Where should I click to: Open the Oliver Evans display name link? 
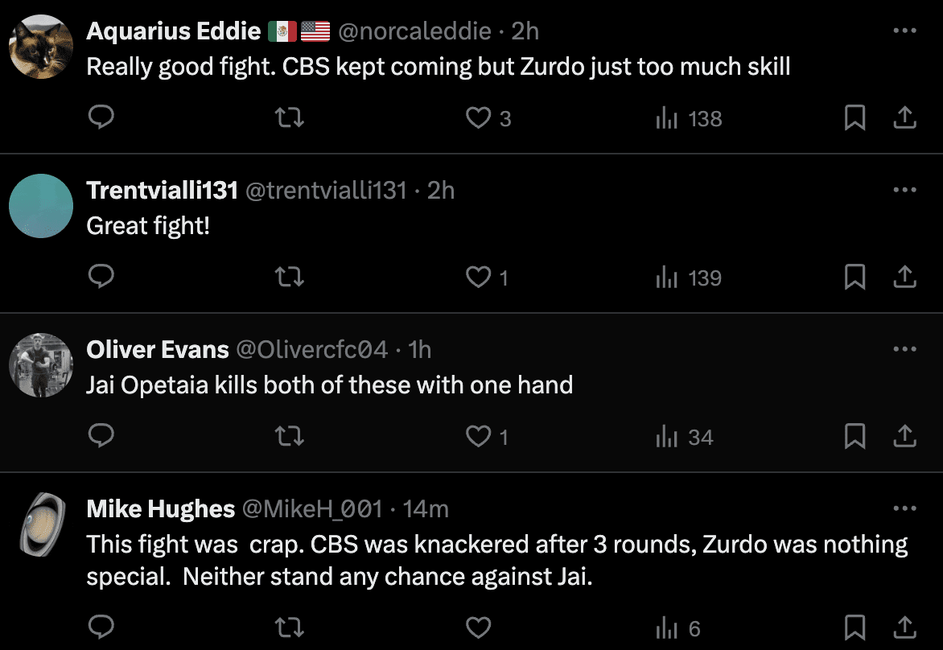[x=158, y=350]
